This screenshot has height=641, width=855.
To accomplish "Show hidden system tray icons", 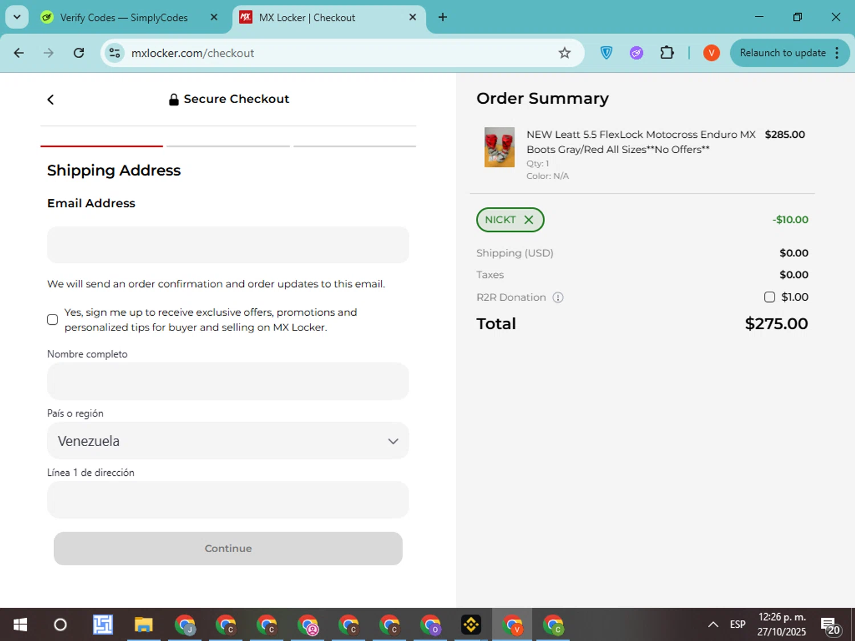I will (713, 625).
